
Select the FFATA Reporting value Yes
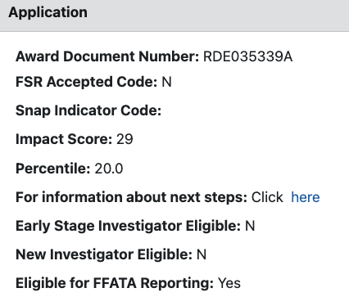[x=229, y=283]
